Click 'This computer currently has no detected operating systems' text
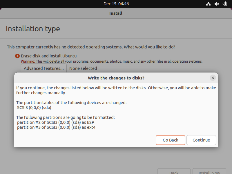Image resolution: width=232 pixels, height=174 pixels. click(91, 47)
